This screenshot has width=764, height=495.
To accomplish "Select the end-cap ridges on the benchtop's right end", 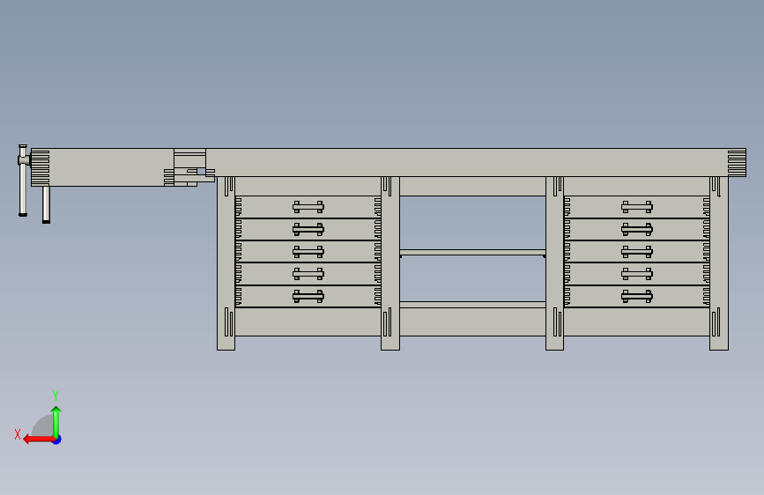I will 737,163.
